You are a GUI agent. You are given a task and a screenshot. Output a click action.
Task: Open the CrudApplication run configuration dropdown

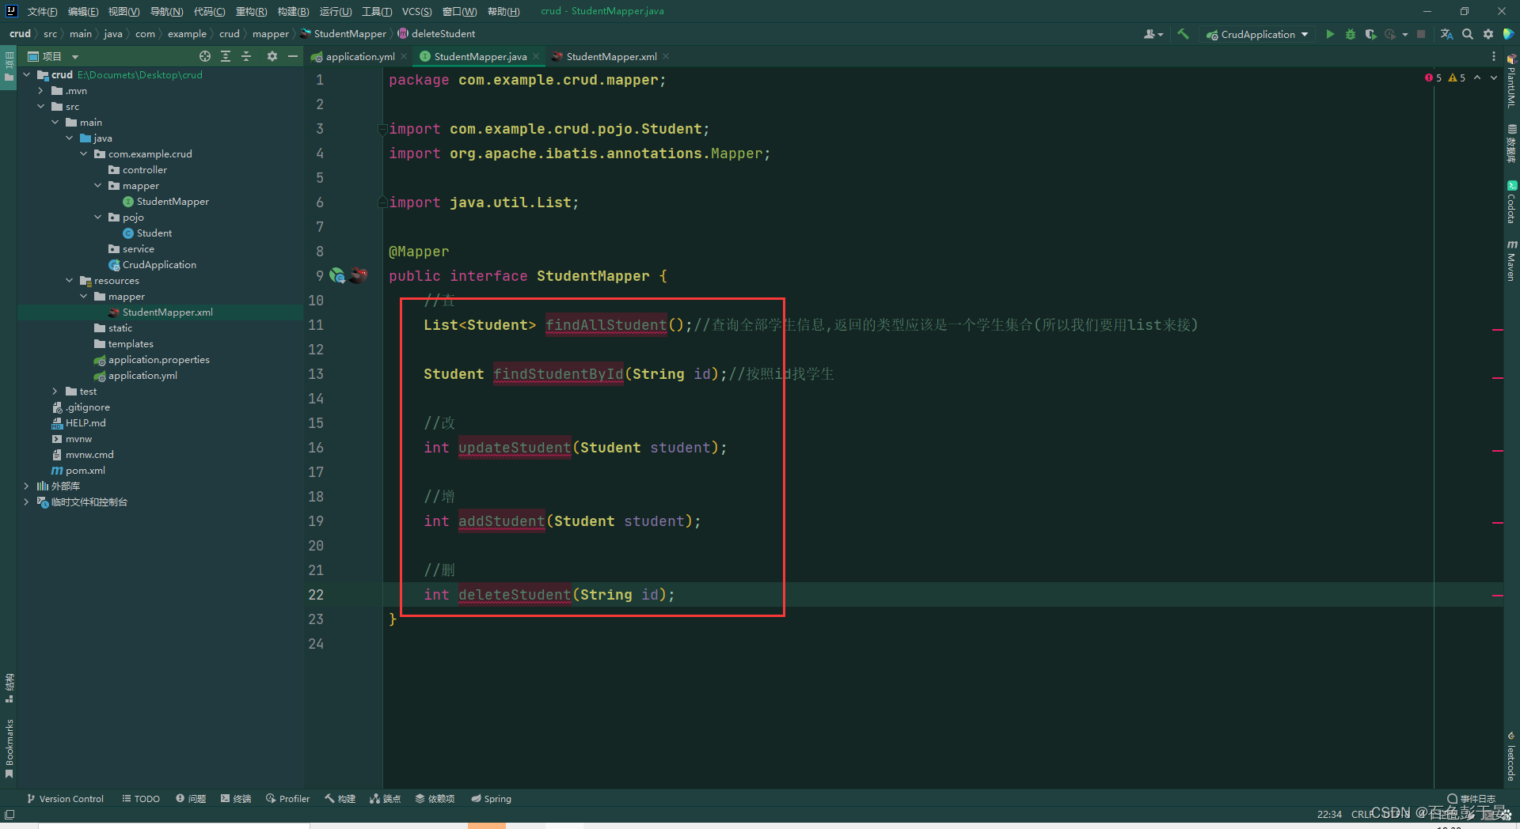(x=1257, y=34)
